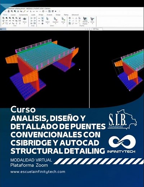Click the S.I.B. Cochabamba logo
Image resolution: width=144 pixels, height=187 pixels.
pos(122,119)
